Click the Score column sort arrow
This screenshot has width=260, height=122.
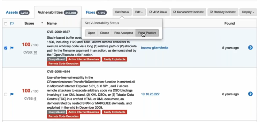[x=42, y=23]
